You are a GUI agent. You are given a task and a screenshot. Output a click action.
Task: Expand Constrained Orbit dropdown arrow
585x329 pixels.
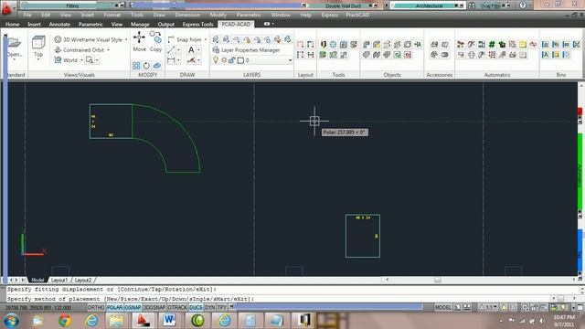coord(108,50)
